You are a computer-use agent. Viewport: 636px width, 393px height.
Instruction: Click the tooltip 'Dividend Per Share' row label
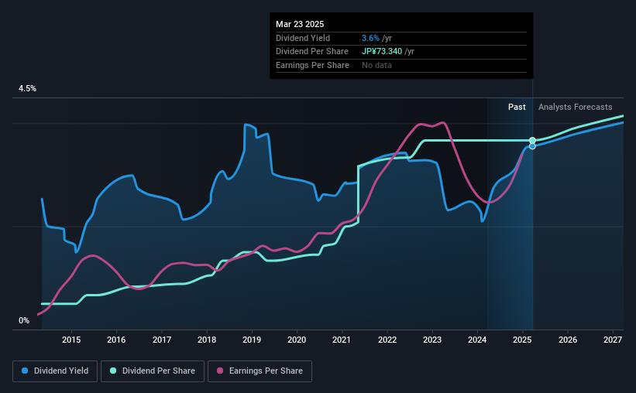tap(312, 52)
